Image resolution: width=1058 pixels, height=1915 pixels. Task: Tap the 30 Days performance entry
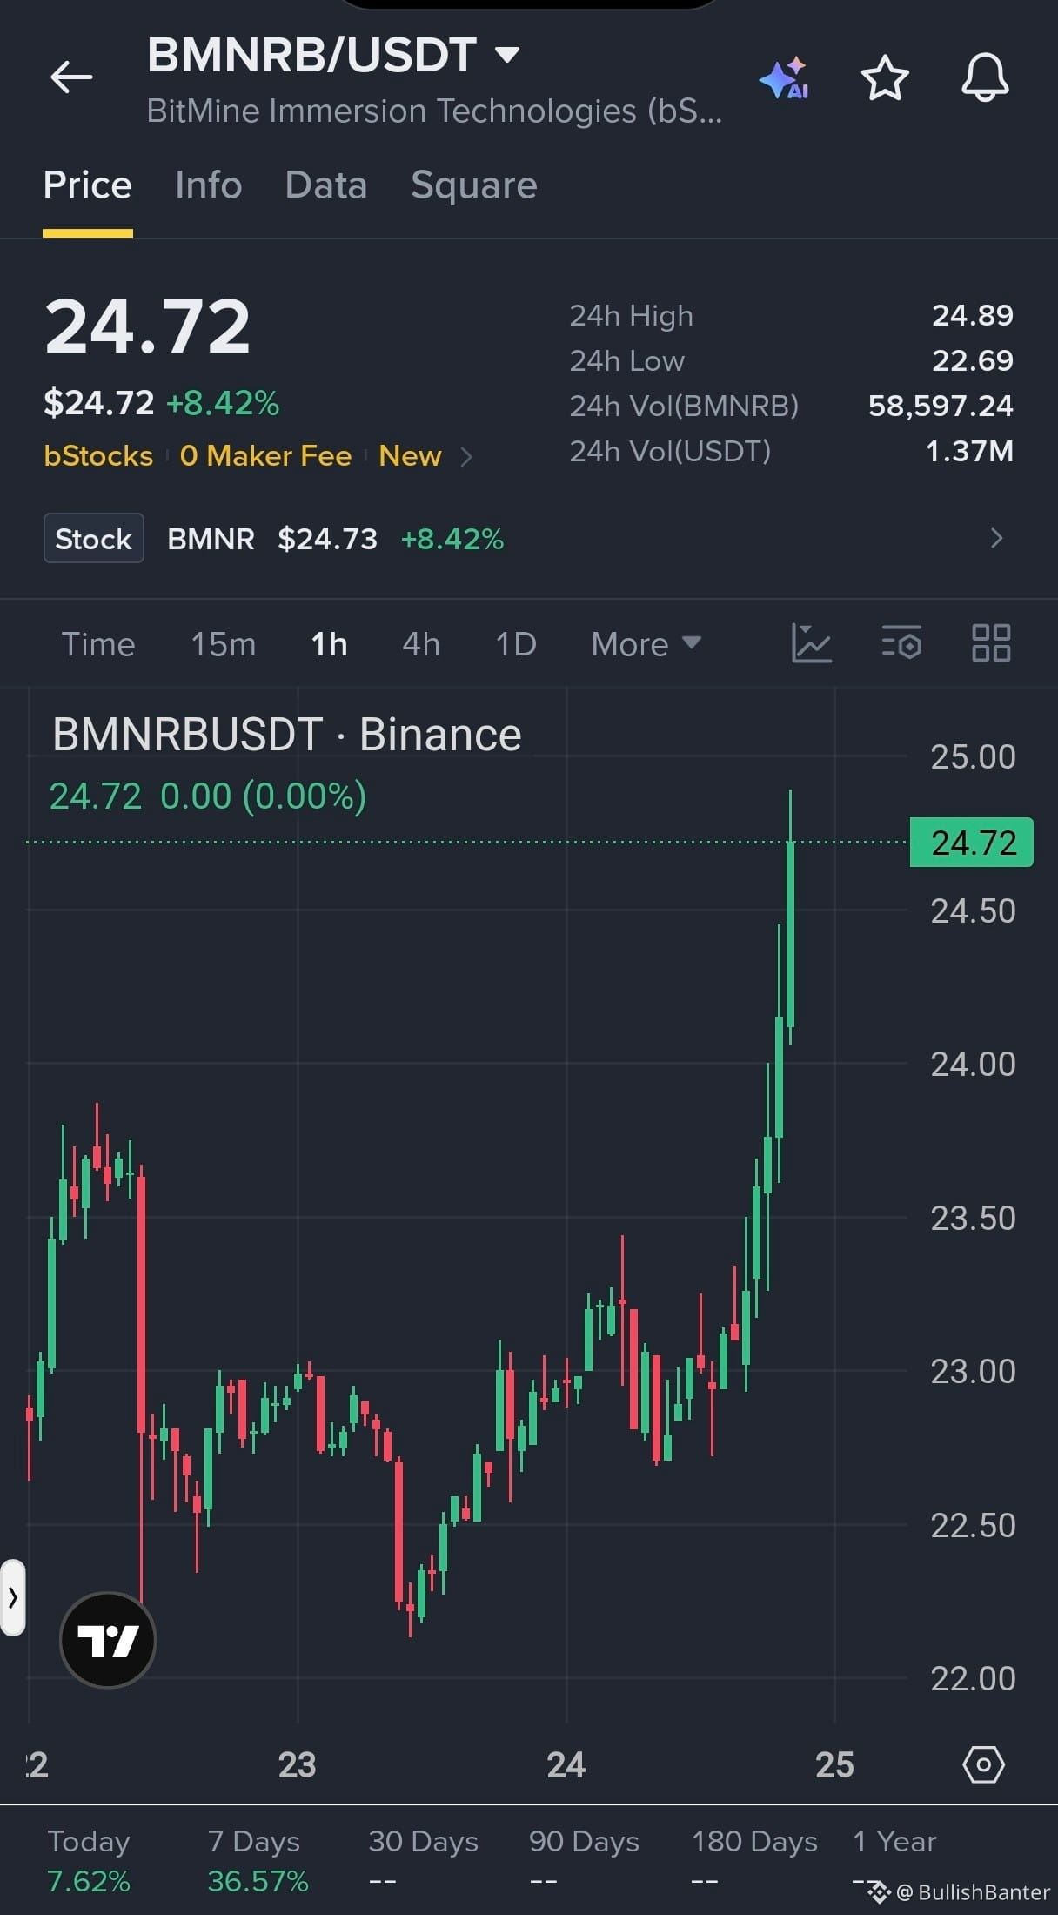pyautogui.click(x=423, y=1860)
